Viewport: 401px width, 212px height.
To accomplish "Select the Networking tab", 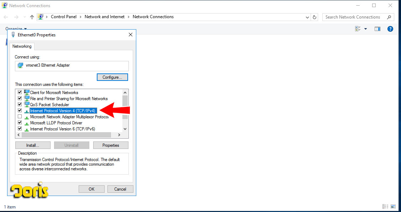I will coord(22,46).
